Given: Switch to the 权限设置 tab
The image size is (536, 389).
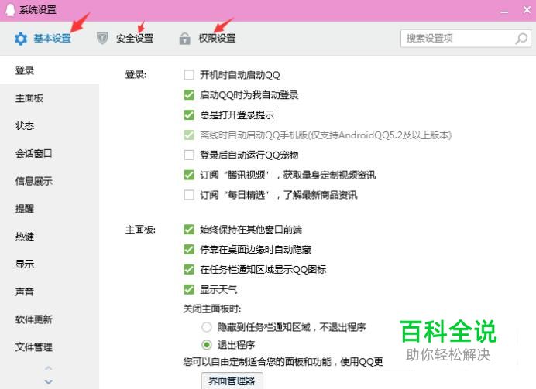Looking at the screenshot, I should [x=217, y=38].
